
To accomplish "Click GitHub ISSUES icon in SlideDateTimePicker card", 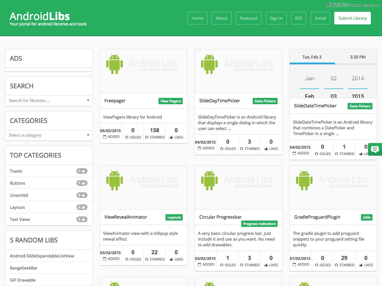I will (316, 154).
